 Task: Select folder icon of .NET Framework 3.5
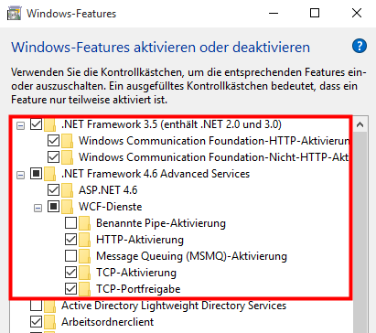[x=50, y=124]
